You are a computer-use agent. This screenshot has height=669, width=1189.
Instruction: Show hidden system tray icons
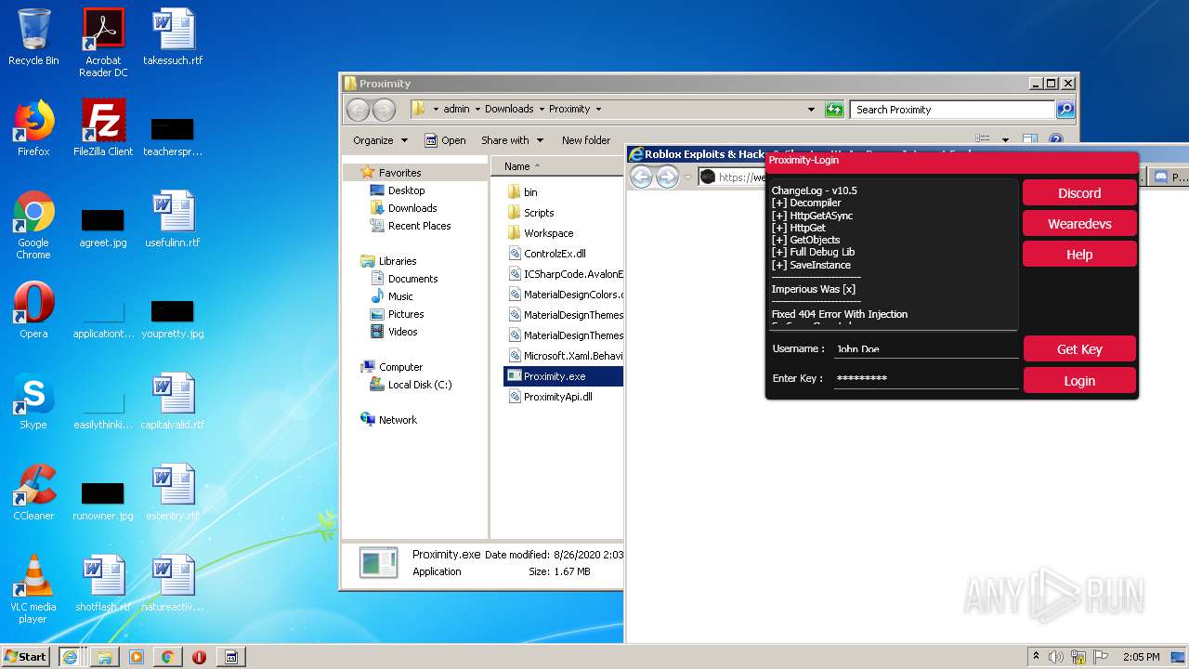[1036, 657]
